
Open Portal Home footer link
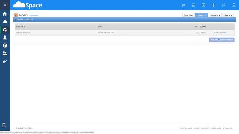click(186, 128)
